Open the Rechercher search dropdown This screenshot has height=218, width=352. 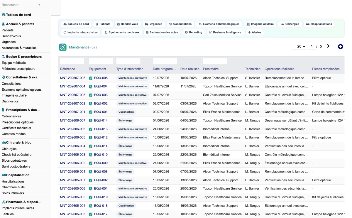point(21,5)
